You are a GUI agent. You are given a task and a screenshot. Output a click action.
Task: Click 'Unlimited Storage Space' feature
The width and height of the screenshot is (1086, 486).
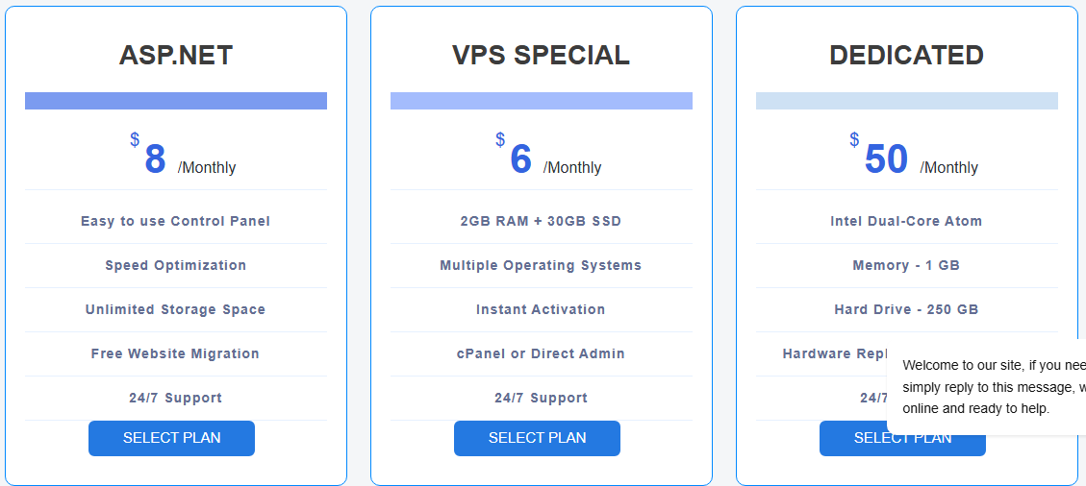tap(176, 309)
